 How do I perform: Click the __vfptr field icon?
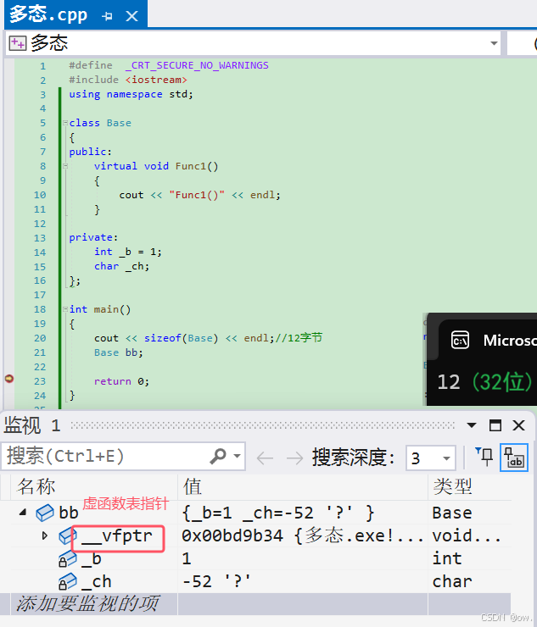point(68,535)
